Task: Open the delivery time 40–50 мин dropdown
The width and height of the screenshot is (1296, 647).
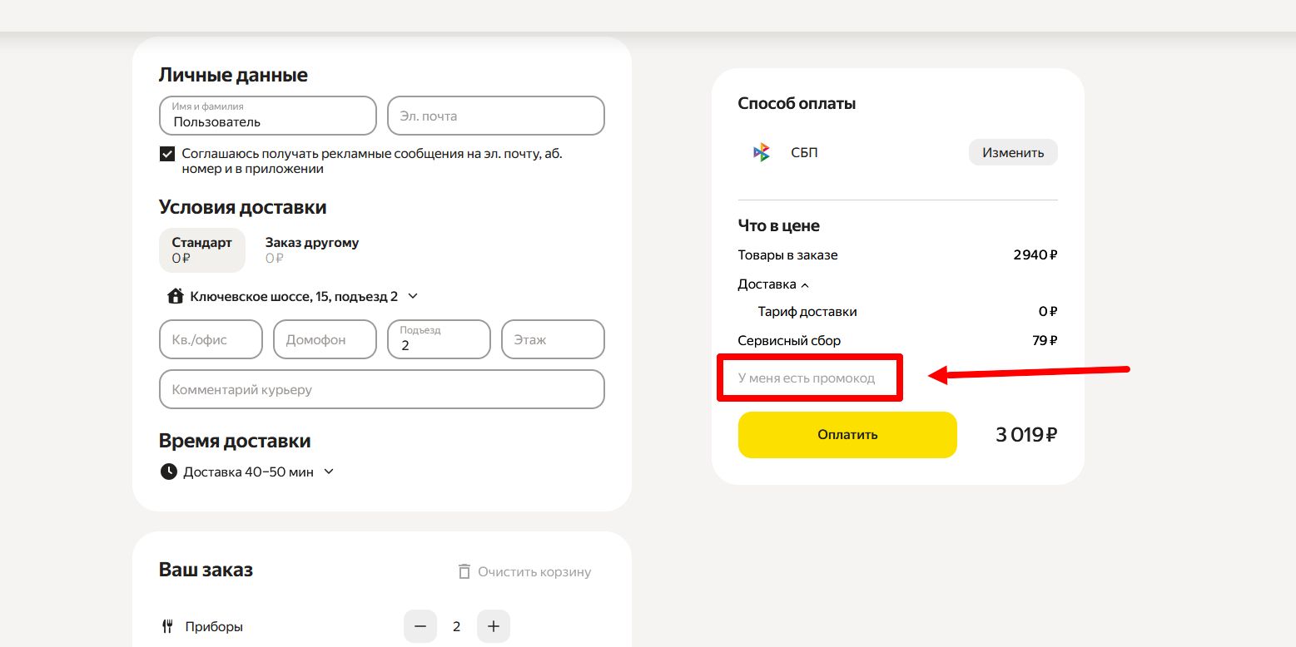Action: (328, 472)
